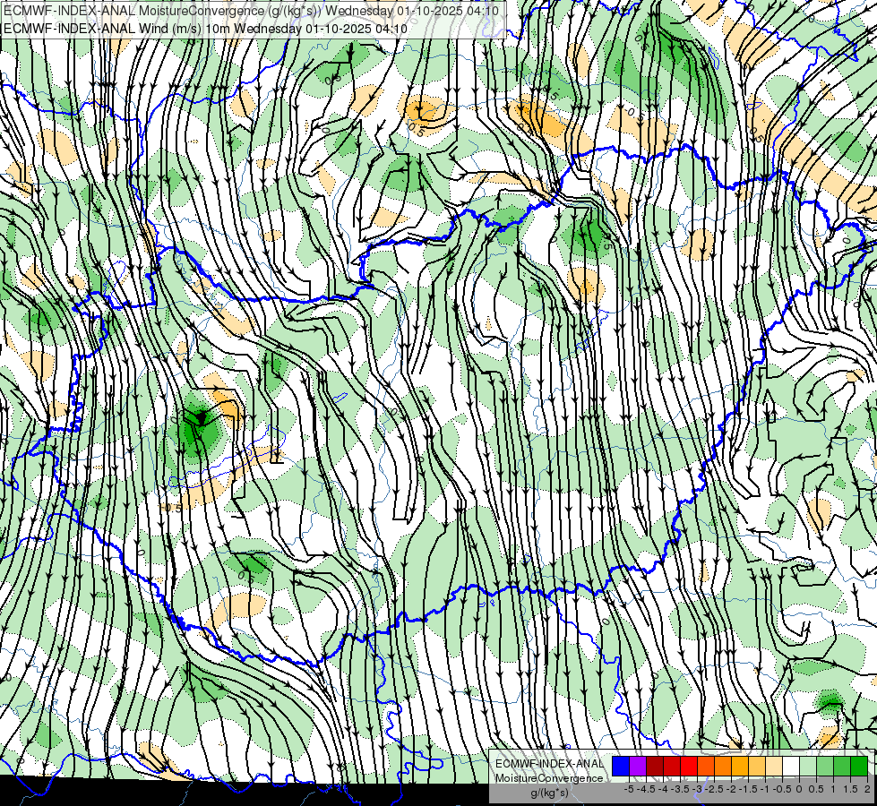Screen dimensions: 877x806
Task: Pick the red-orange swatch between -3 and -2.5
Action: pos(706,766)
